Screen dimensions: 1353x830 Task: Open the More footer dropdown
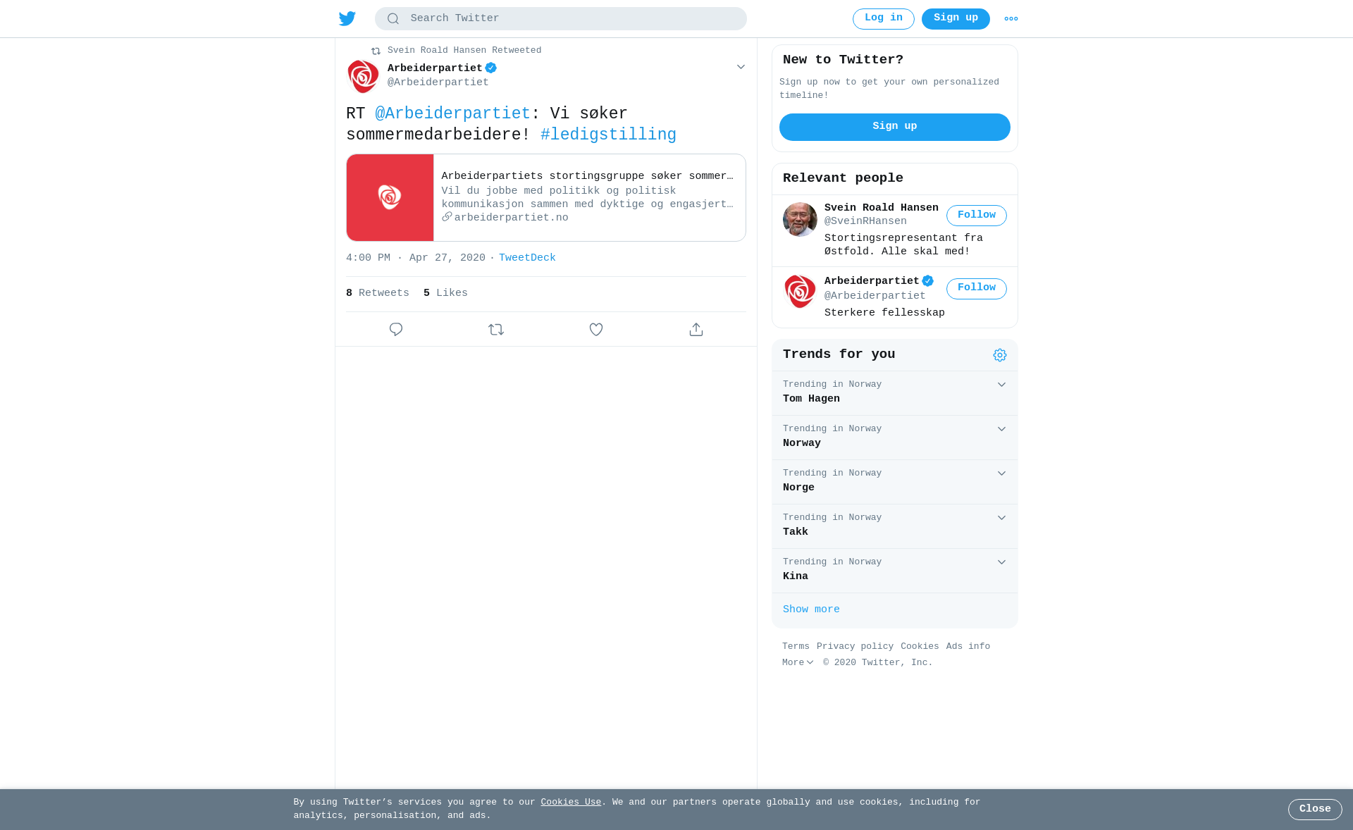(798, 662)
